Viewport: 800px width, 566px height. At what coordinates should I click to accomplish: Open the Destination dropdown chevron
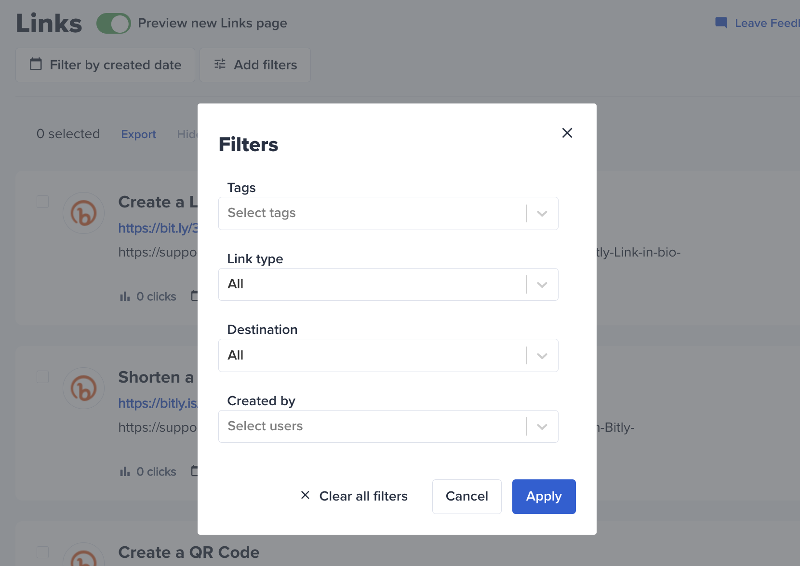(542, 356)
